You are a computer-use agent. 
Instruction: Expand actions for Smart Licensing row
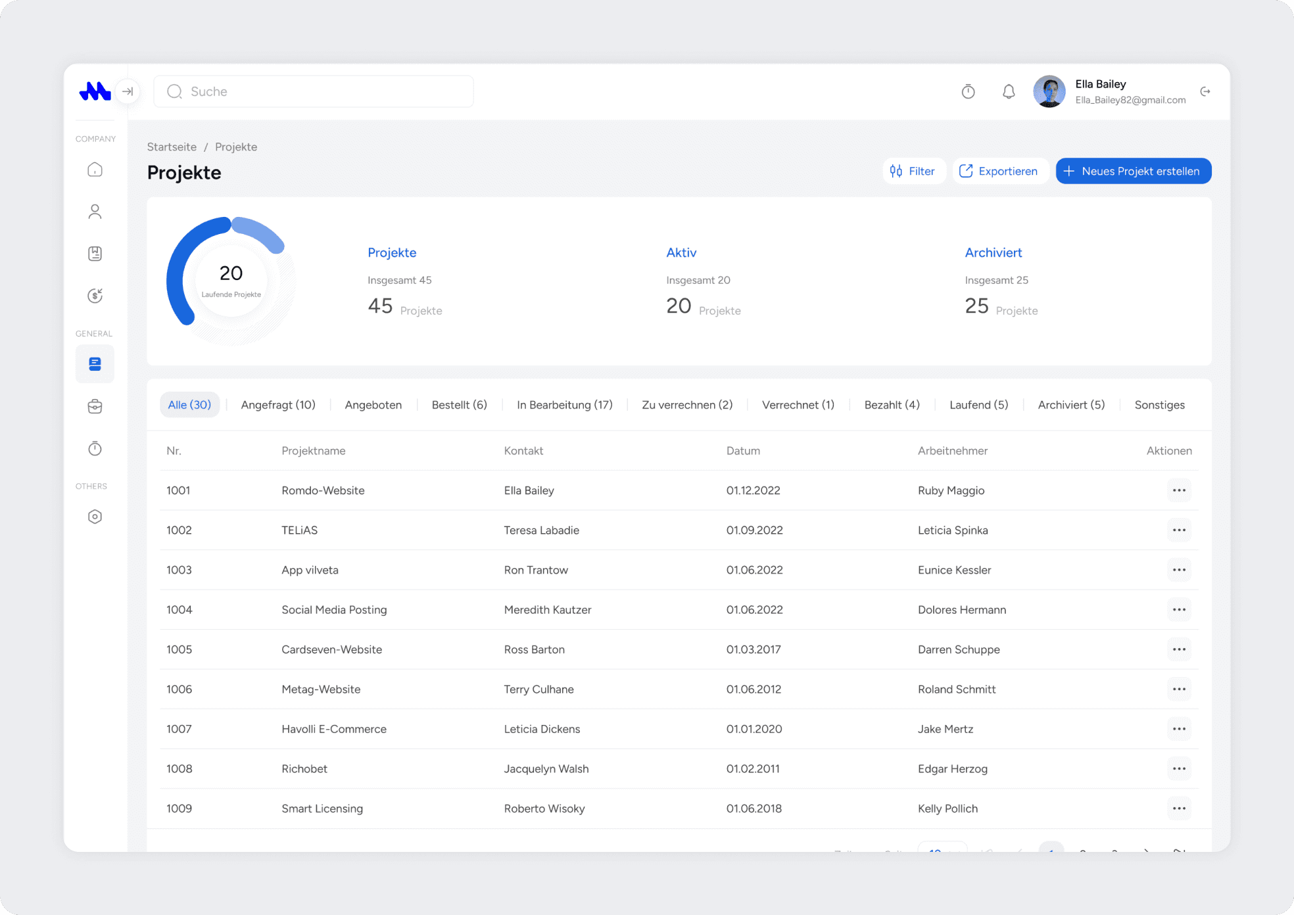[1179, 809]
